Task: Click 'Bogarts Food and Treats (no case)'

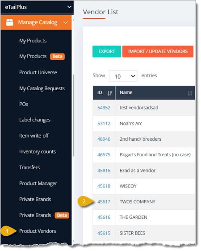Action: pyautogui.click(x=155, y=155)
